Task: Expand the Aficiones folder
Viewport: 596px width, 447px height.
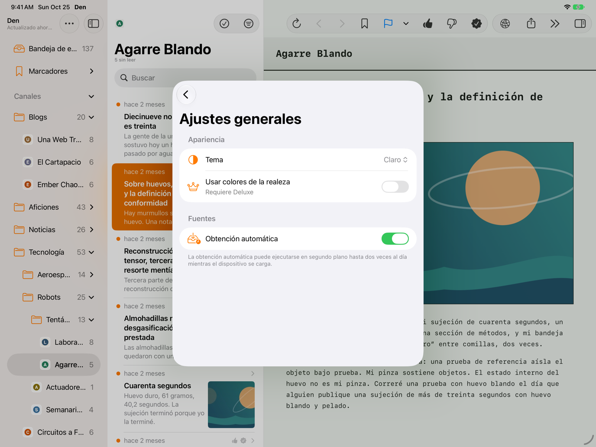Action: [x=91, y=207]
